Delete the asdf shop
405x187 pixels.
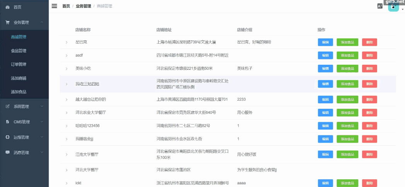coord(369,56)
